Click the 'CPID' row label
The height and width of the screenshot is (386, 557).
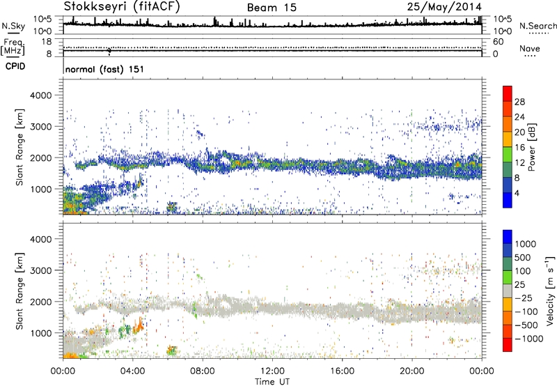(x=15, y=66)
